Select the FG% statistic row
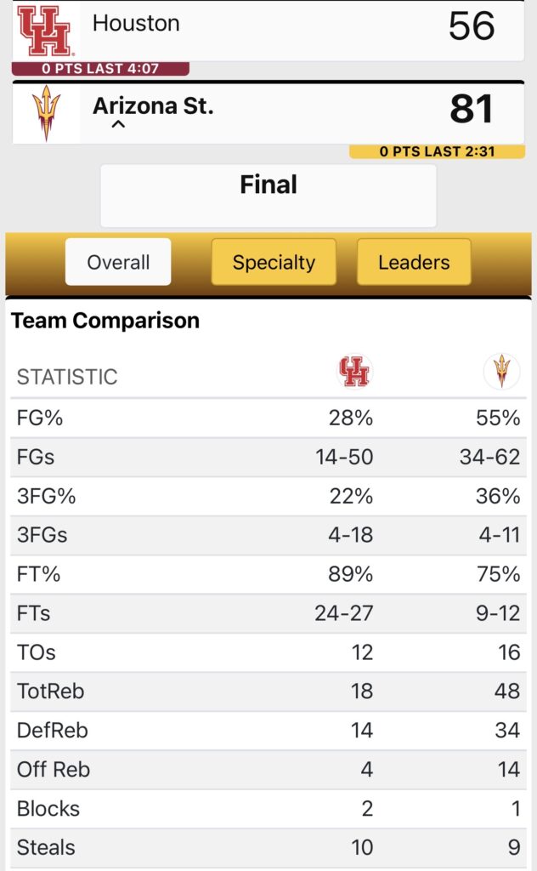 [x=268, y=418]
